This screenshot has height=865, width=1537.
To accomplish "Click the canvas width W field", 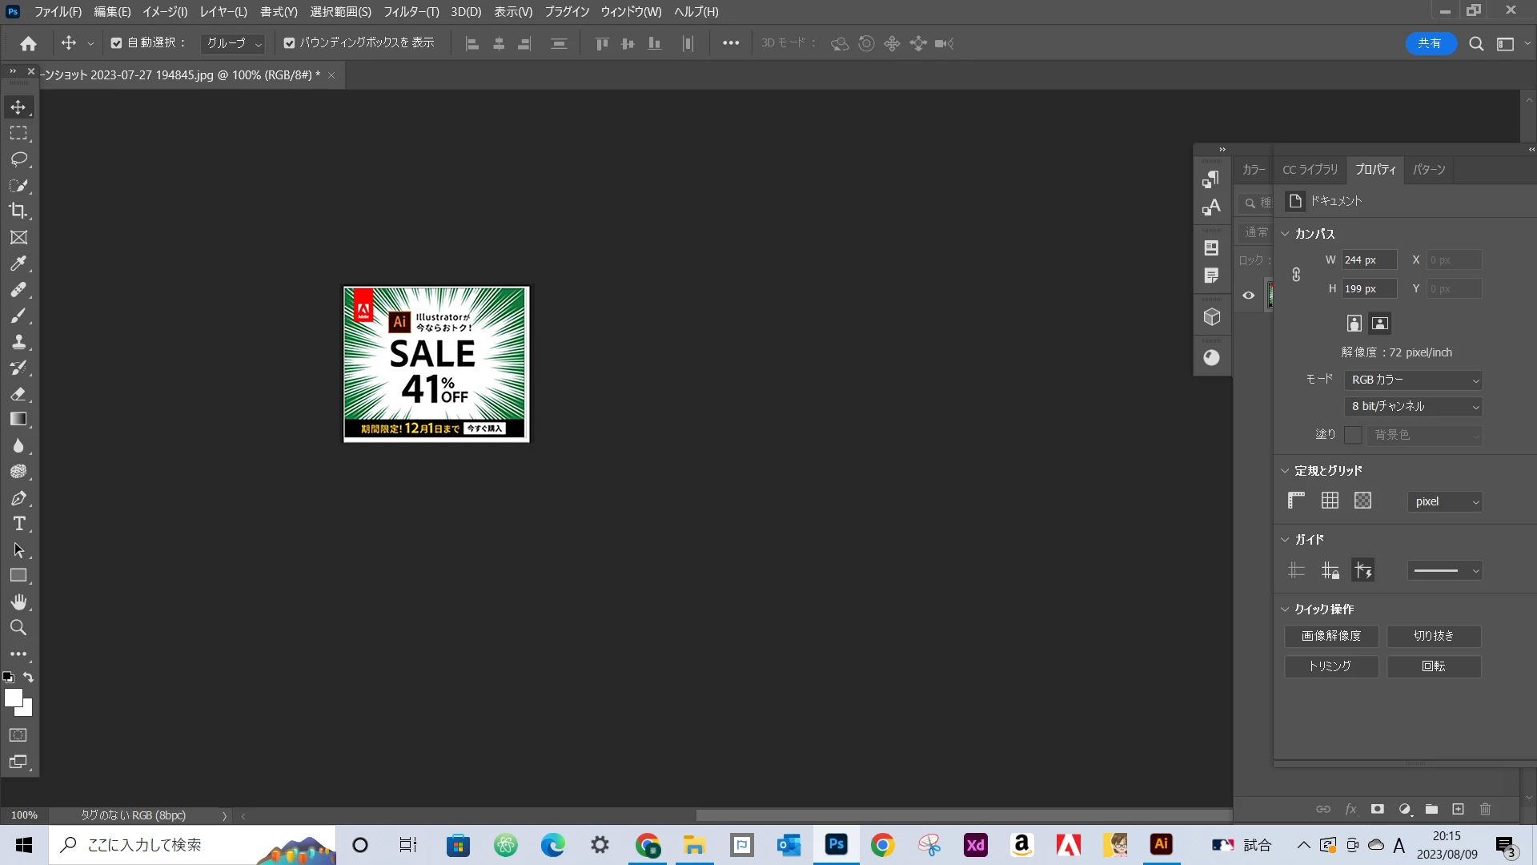I will coord(1368,260).
